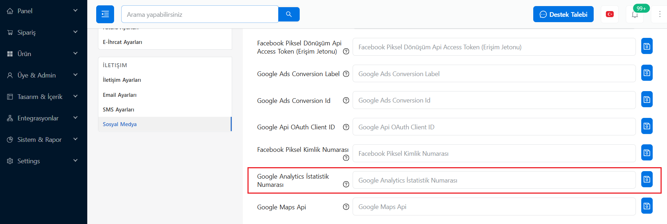Expand the Entegrasyonlar chevron
This screenshot has width=667, height=224.
coord(75,118)
